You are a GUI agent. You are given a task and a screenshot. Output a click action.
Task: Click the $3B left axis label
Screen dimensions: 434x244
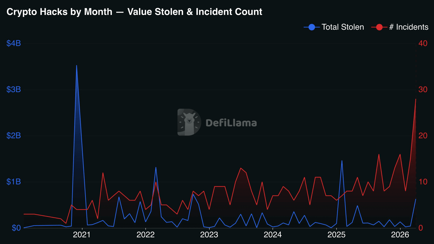click(13, 89)
